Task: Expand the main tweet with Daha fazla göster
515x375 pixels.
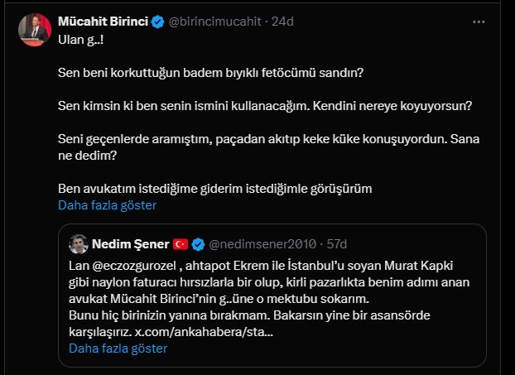Action: pyautogui.click(x=107, y=205)
